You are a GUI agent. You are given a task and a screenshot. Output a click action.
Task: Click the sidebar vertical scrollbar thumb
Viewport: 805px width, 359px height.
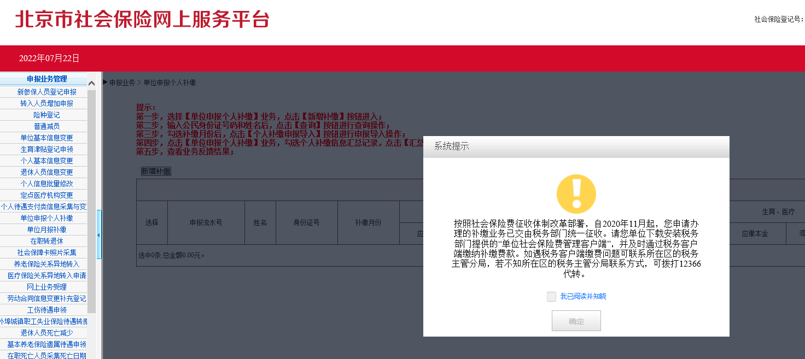pos(91,201)
